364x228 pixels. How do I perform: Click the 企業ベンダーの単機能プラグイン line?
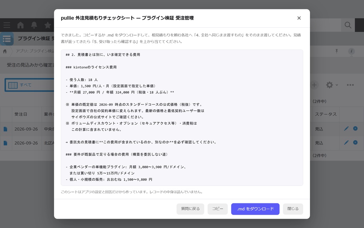pyautogui.click(x=127, y=167)
